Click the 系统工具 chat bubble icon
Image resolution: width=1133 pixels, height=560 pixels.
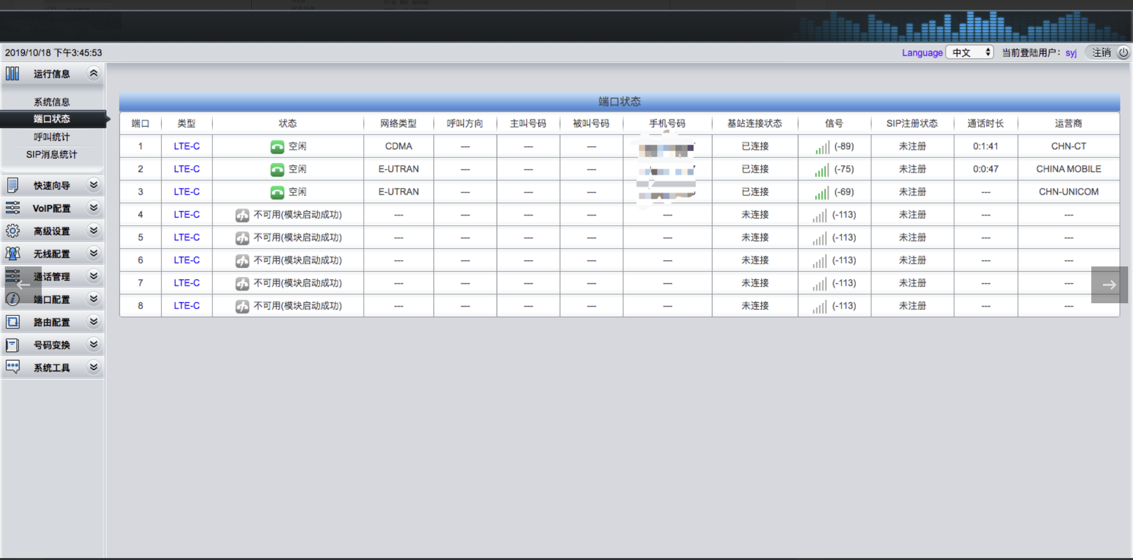tap(13, 367)
